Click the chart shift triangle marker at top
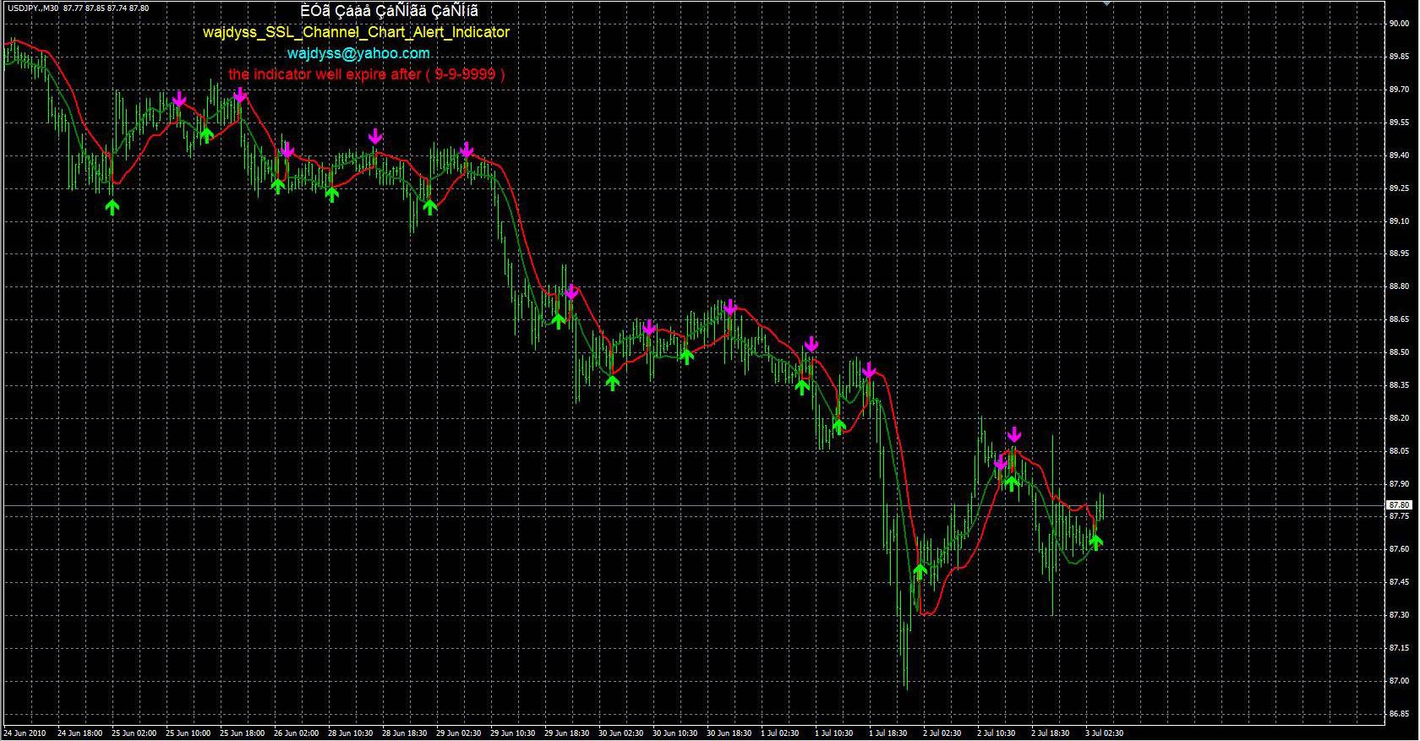Viewport: 1420px width, 741px height. click(1107, 4)
